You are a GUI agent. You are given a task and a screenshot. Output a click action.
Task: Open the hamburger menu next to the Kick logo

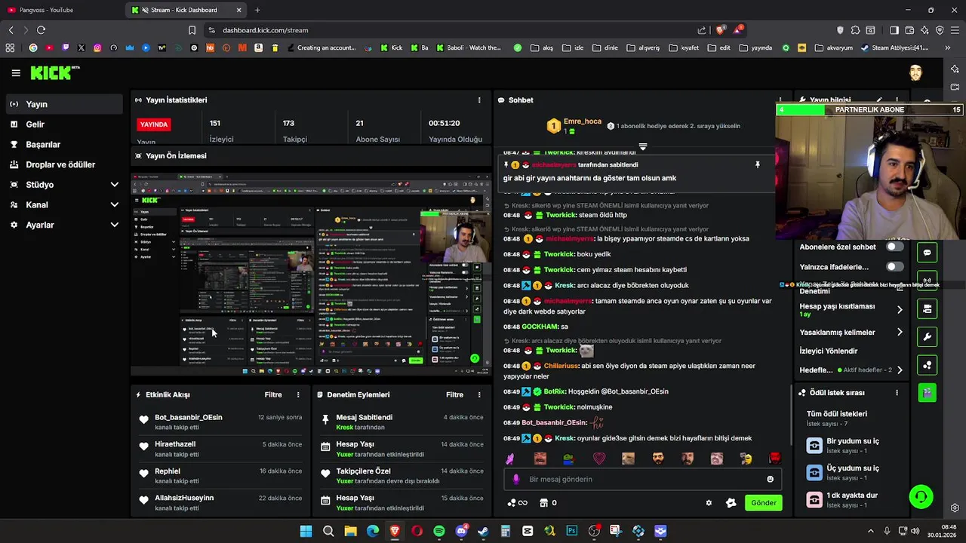coord(16,73)
